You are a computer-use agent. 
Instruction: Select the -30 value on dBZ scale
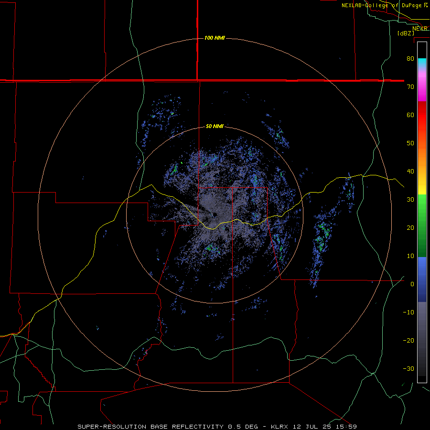[408, 368]
